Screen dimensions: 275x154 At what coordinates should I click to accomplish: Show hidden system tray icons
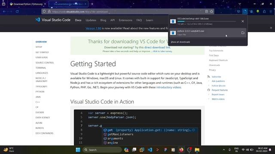[x=223, y=150]
